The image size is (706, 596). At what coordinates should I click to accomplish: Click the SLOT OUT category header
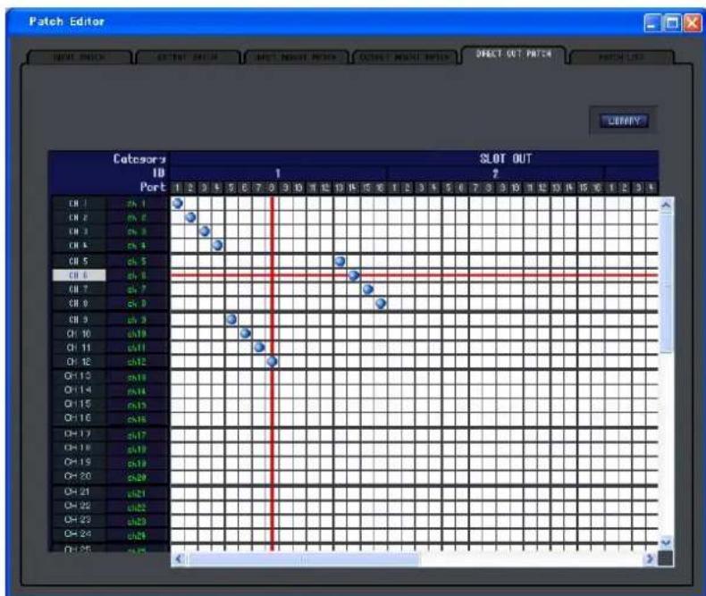(505, 158)
